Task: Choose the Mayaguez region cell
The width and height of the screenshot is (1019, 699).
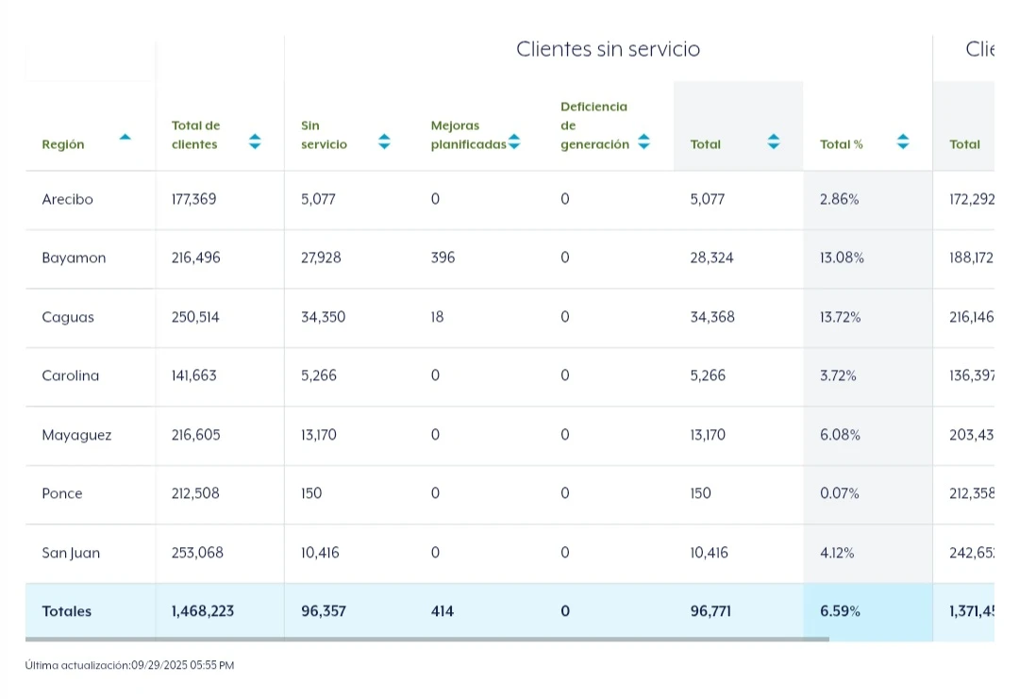Action: pos(76,436)
